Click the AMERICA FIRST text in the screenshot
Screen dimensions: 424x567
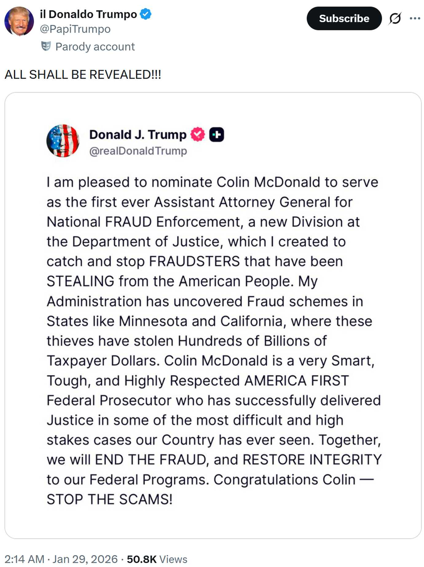coord(296,380)
